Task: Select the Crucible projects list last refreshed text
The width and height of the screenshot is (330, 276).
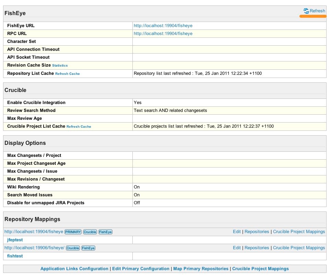Action: [204, 126]
